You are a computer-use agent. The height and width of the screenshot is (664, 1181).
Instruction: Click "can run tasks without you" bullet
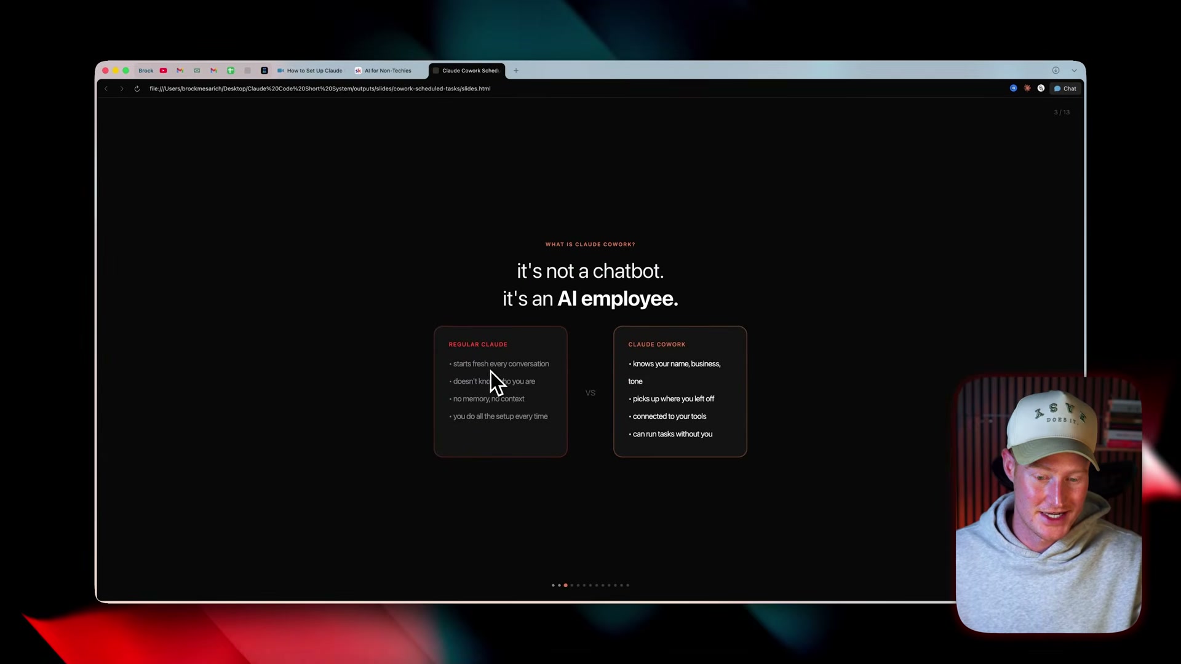coord(670,434)
